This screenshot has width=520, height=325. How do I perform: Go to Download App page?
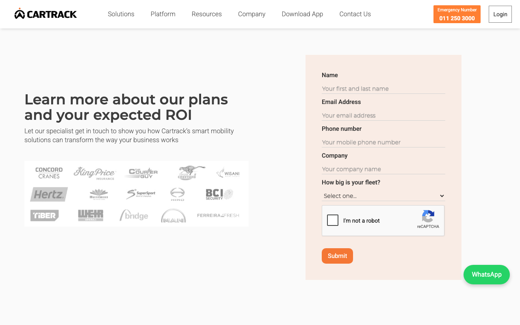(x=302, y=14)
